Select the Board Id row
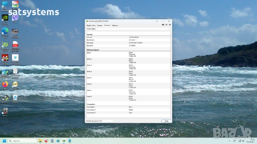The width and height of the screenshot is (257, 144). pyautogui.click(x=128, y=46)
